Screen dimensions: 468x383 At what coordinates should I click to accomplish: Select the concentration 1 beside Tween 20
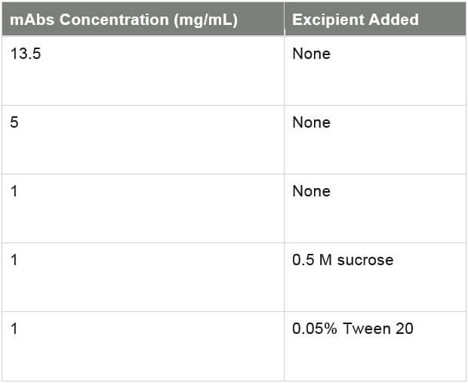14,329
